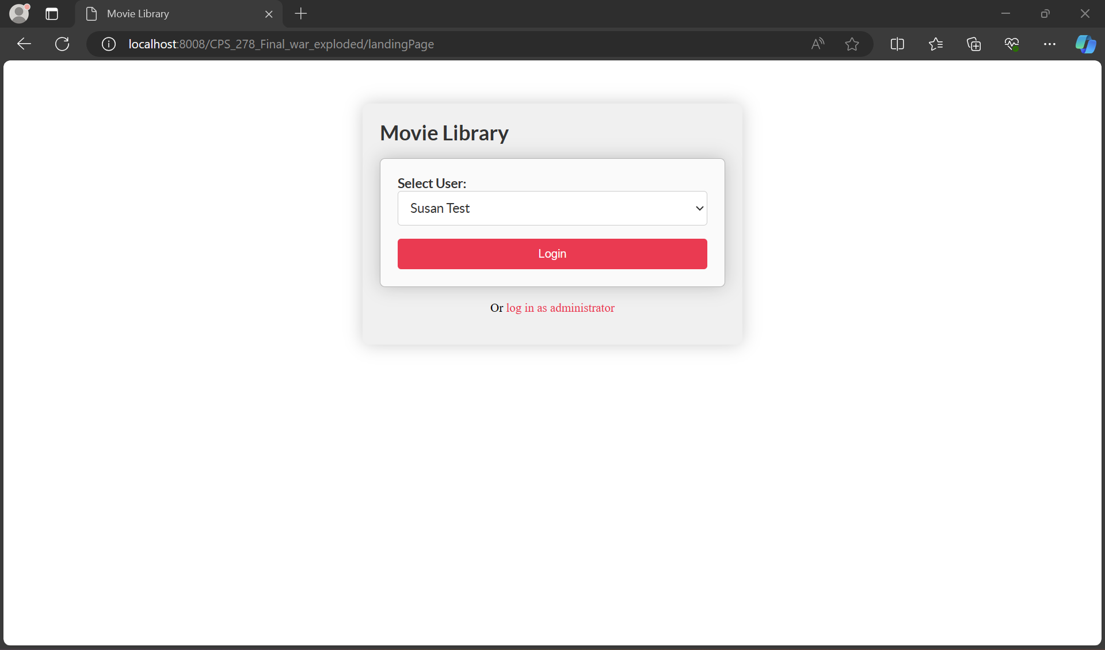Viewport: 1105px width, 650px height.
Task: Launch the Copilot sidebar icon
Action: [1085, 44]
